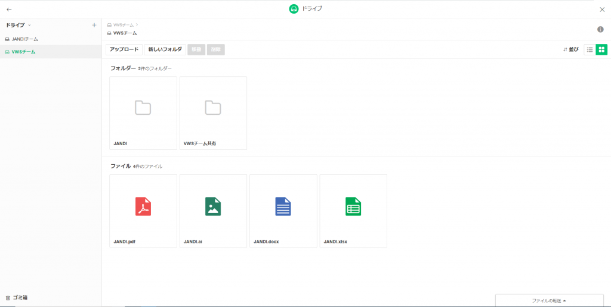Click the 移動 button

pos(196,50)
